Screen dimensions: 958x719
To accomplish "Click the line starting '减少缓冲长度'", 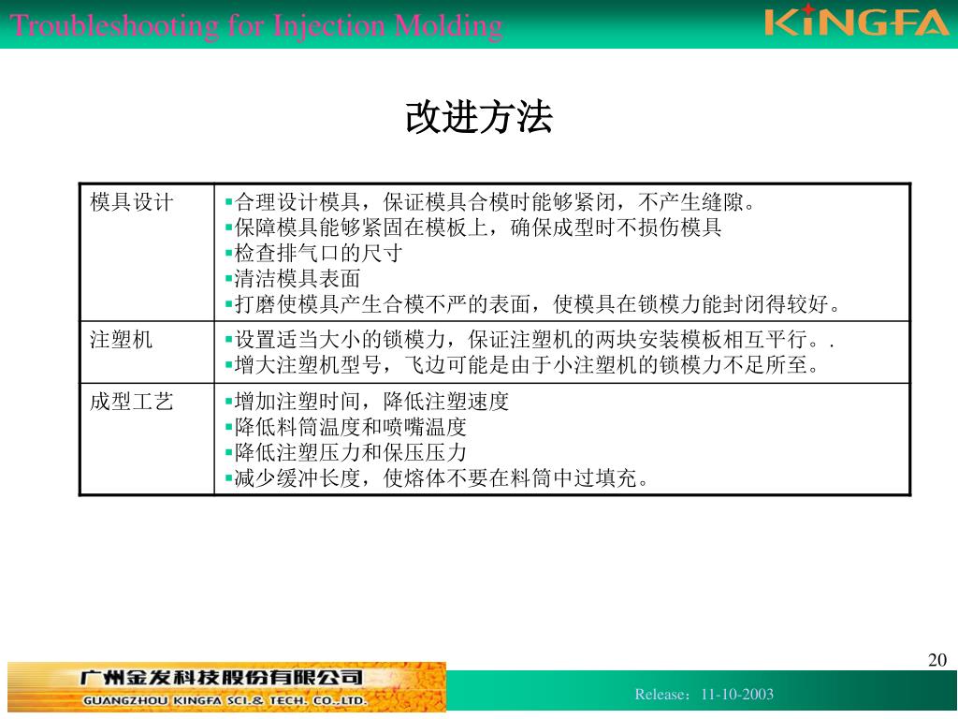I will [438, 478].
